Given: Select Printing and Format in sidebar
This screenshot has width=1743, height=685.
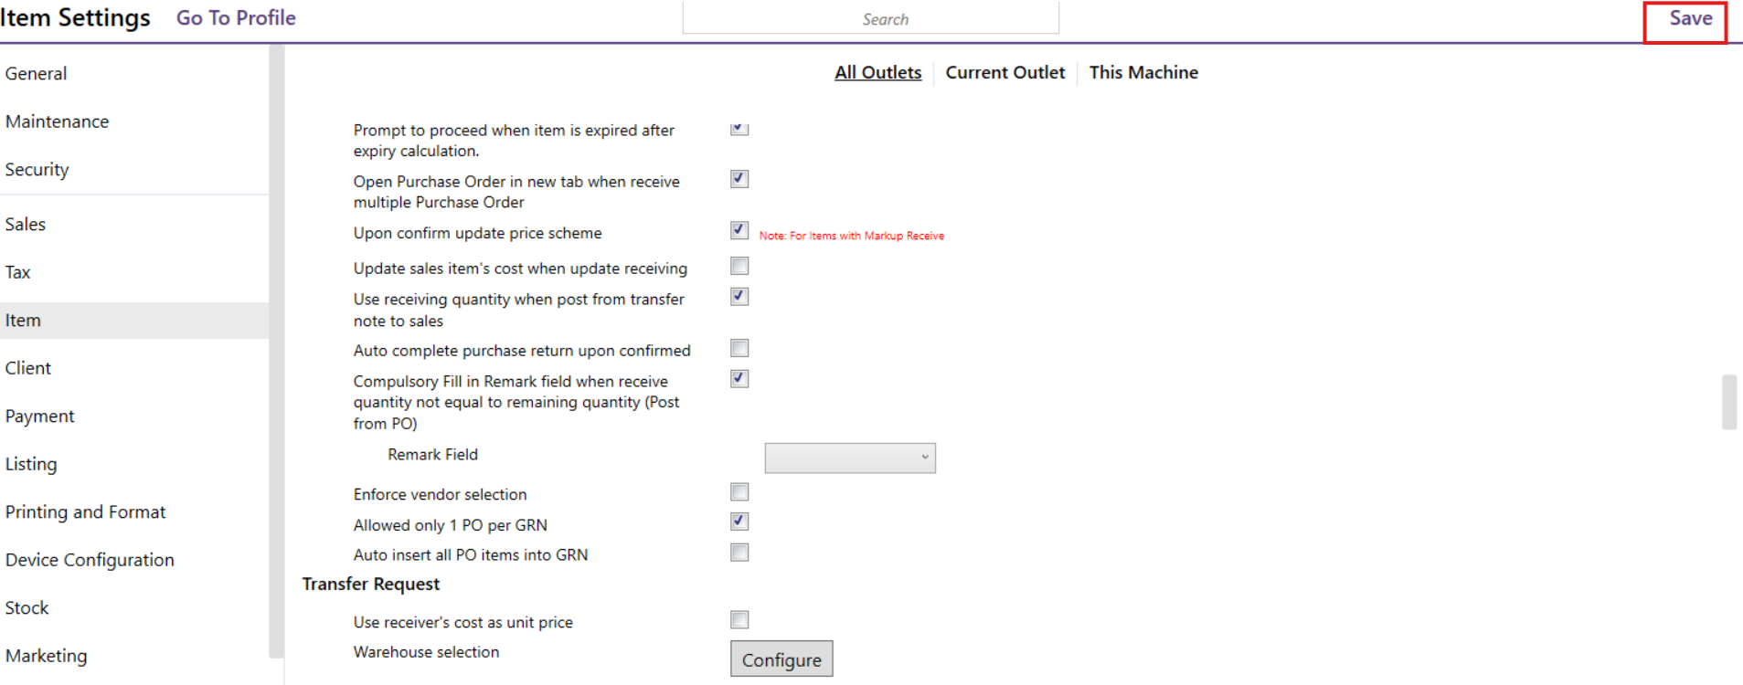Looking at the screenshot, I should [86, 512].
